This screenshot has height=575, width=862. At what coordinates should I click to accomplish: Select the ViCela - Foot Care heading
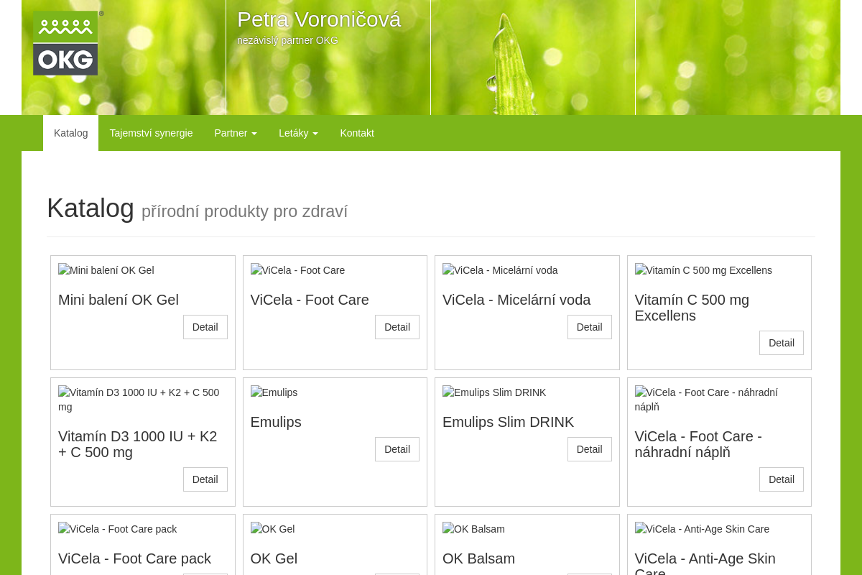[310, 300]
